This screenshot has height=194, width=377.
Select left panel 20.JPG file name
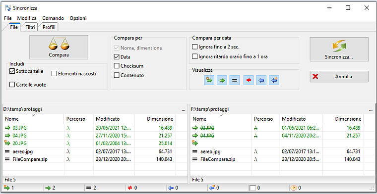click(20, 144)
